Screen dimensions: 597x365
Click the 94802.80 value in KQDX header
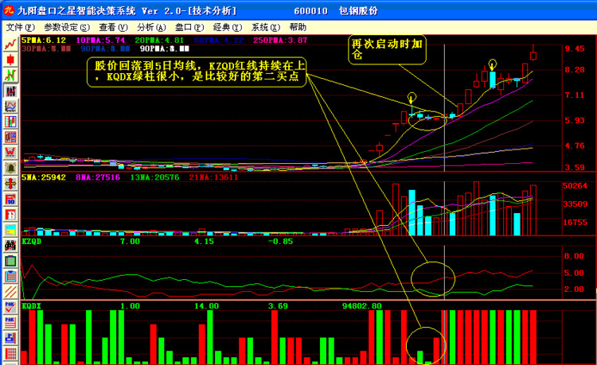tap(361, 306)
